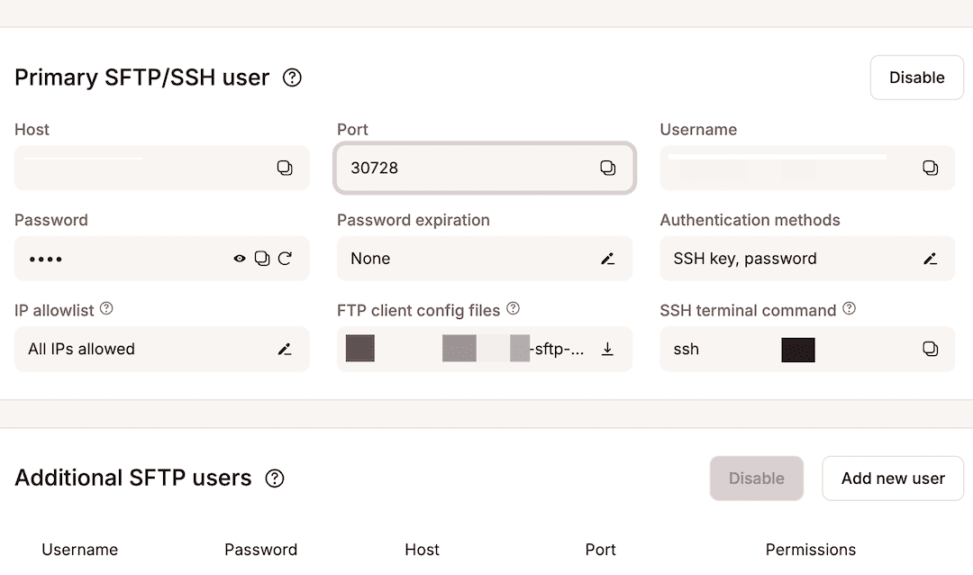Open the Primary SFTP/SSH user help tooltip
The image size is (973, 575).
click(291, 78)
